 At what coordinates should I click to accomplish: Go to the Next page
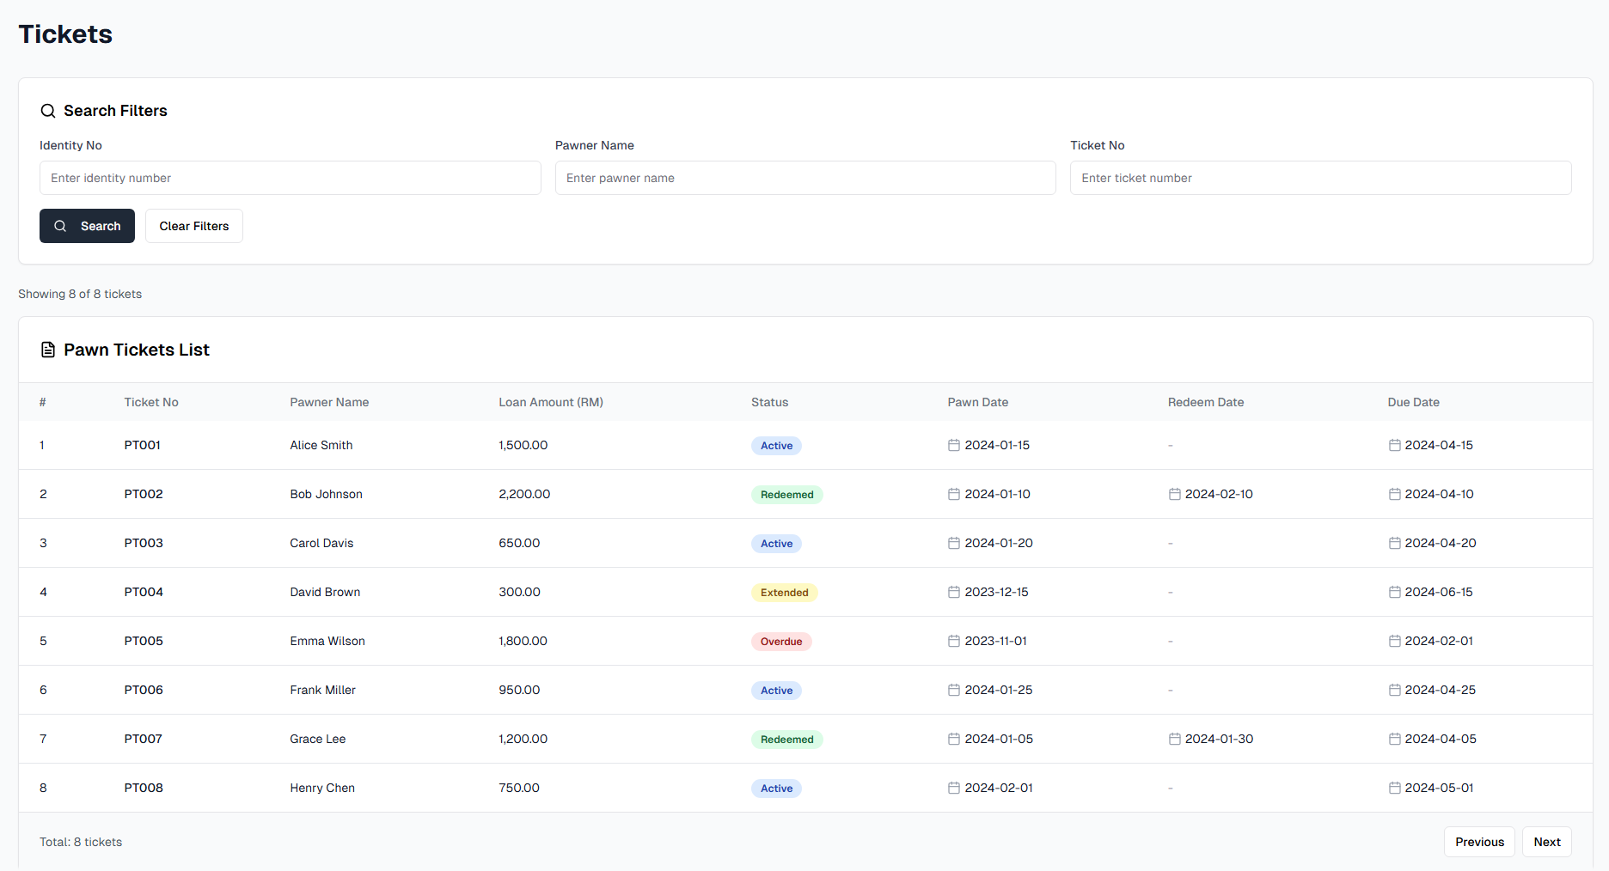(1546, 842)
